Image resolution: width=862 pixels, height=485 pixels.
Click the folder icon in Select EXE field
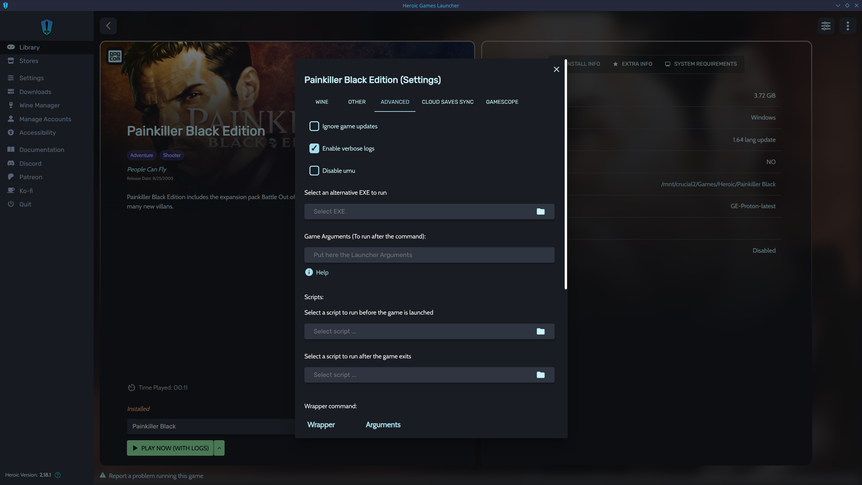540,212
